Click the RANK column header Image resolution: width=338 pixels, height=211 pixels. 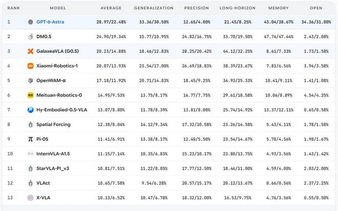pos(14,8)
